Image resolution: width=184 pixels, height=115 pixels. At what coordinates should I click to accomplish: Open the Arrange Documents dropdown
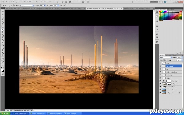[83, 2]
